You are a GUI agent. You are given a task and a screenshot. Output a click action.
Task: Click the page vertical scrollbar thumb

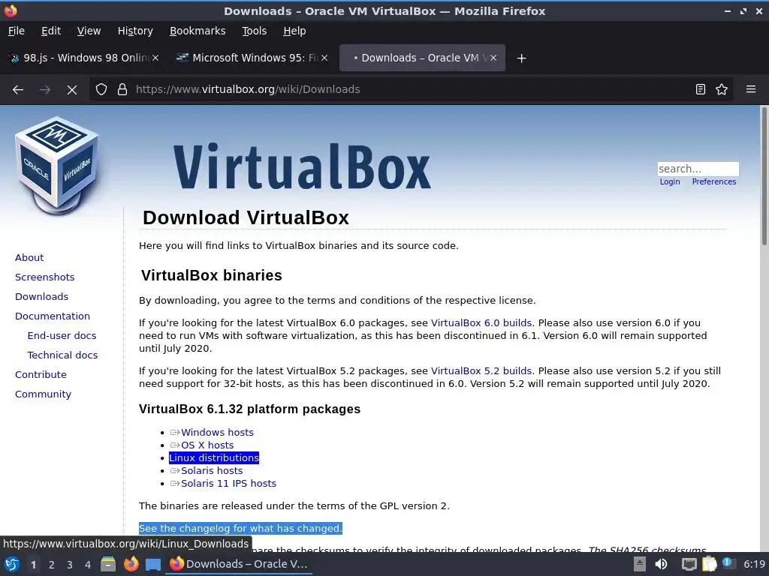(764, 176)
